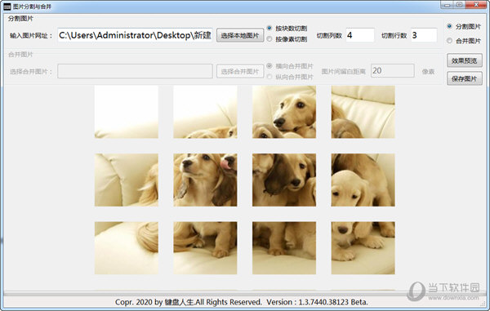Focus the image path input field
The image size is (490, 311).
[135, 35]
